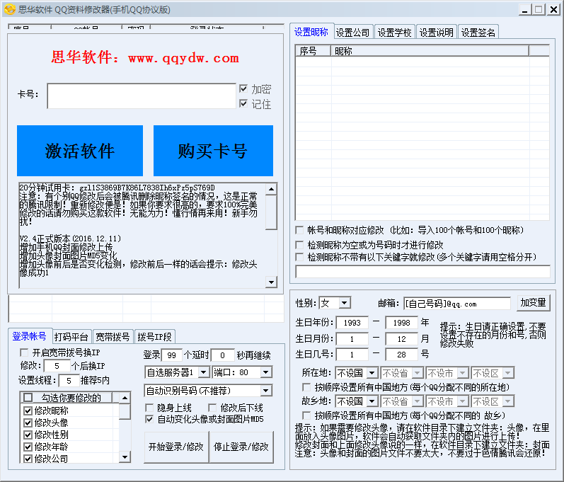This screenshot has width=564, height=482.
Task: Toggle the 加密 checkbox
Action: 243,89
